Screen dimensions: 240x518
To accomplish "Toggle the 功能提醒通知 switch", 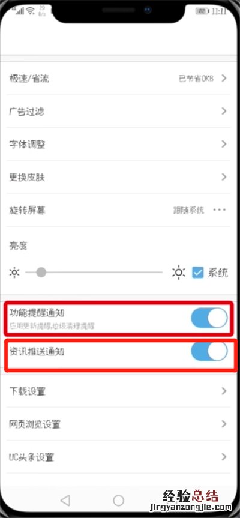I will (x=209, y=318).
